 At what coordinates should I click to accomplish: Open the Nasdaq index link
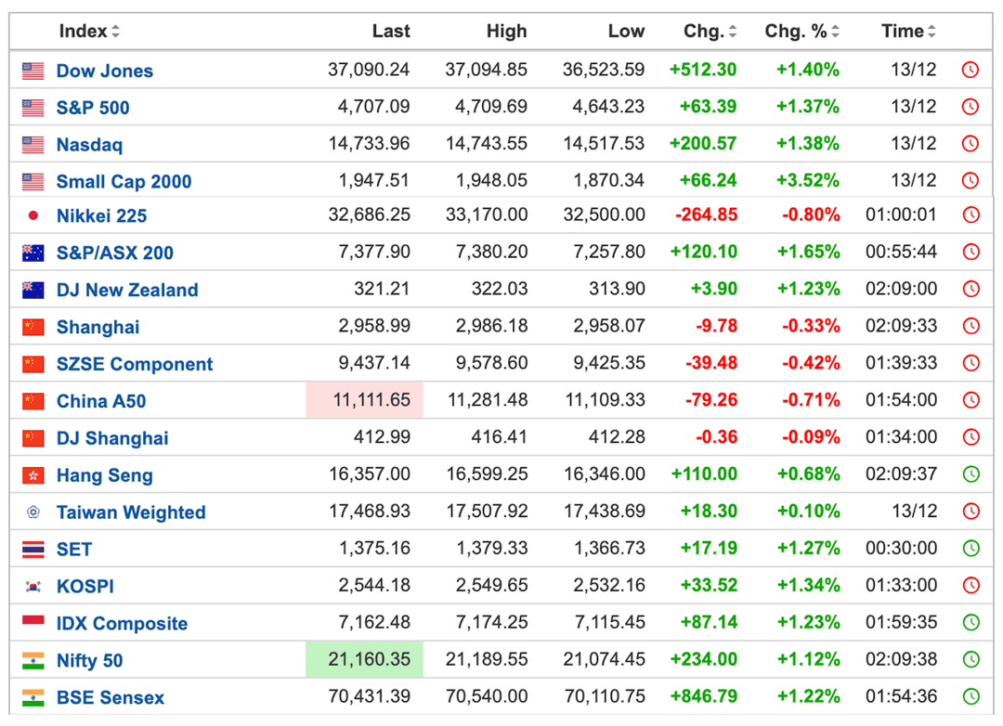coord(89,145)
